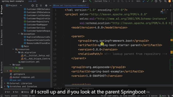Click 'dependencies' breadcrumb below the editor

pyautogui.click(x=72, y=88)
